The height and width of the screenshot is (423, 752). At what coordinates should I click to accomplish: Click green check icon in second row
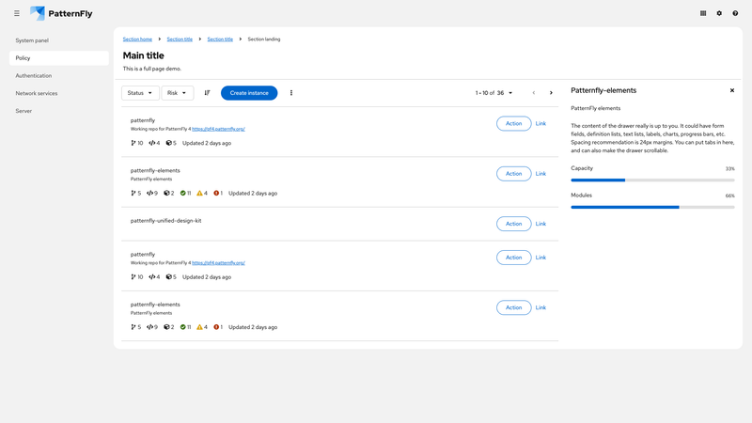pos(182,194)
